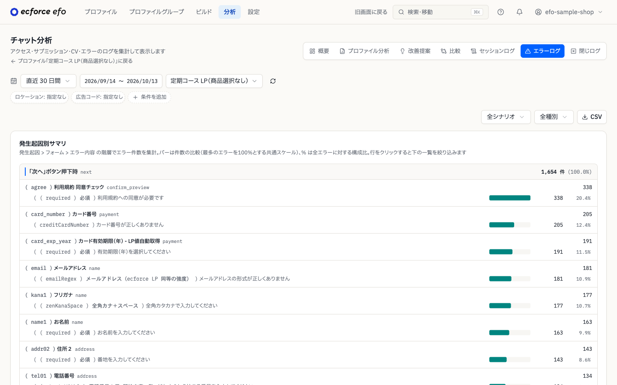Click the ロケーション: 指定なし filter chip

pos(40,97)
